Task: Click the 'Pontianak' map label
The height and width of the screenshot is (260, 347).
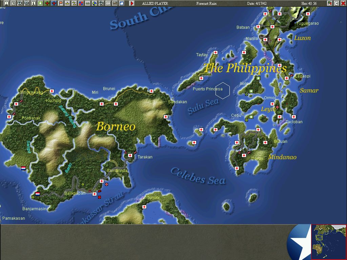Action: coord(31,118)
